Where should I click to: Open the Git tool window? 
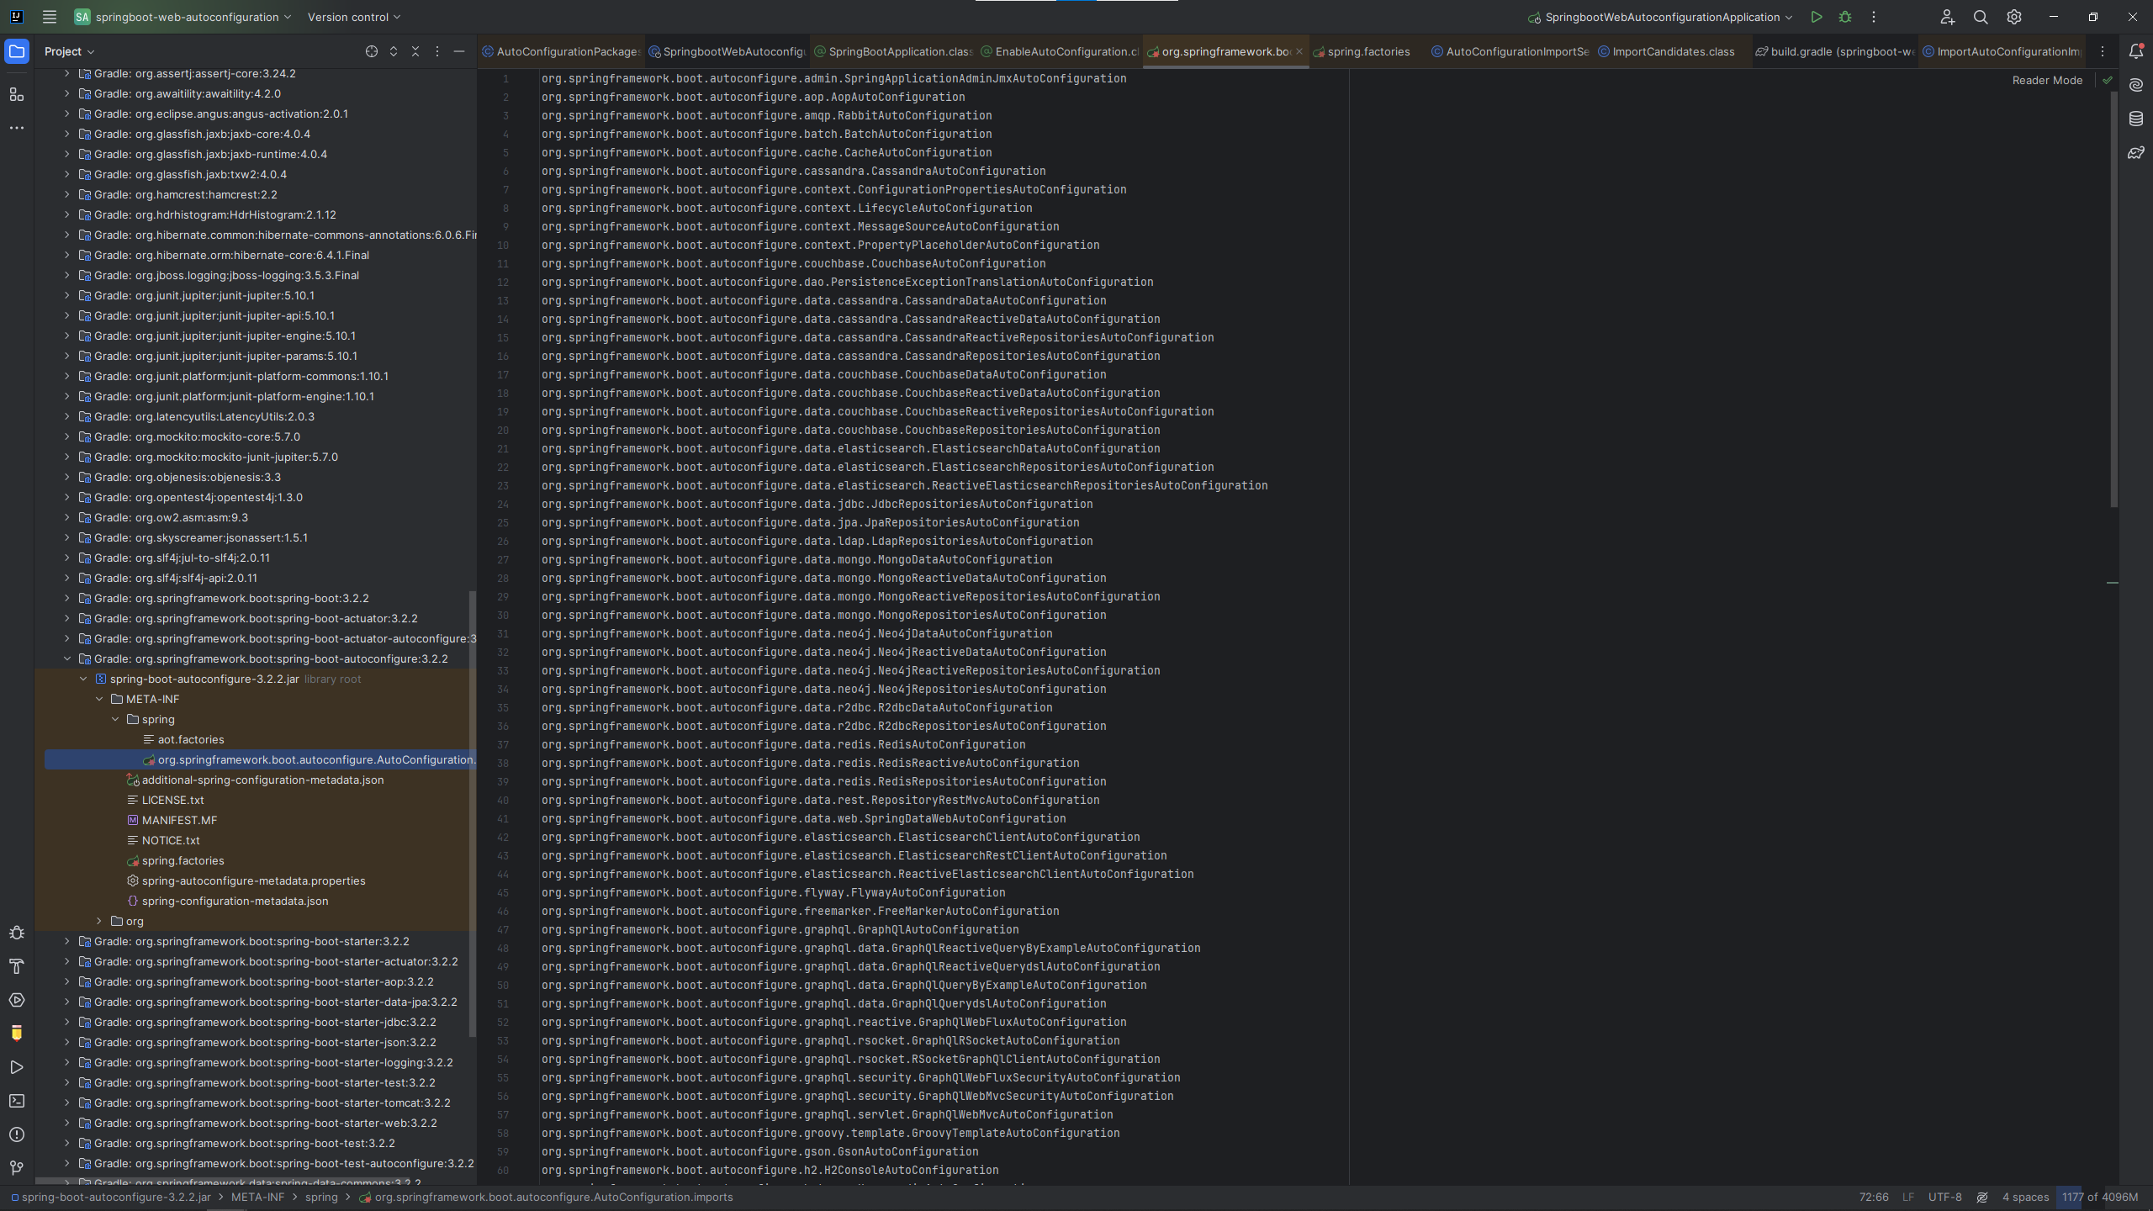pos(17,1168)
